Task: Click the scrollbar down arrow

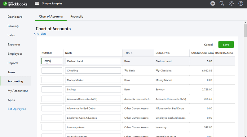Action: click(245, 136)
